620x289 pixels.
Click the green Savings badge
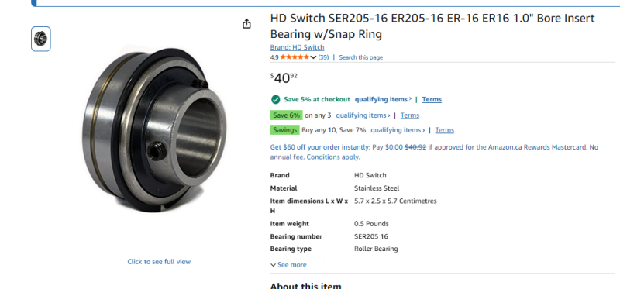click(x=284, y=130)
